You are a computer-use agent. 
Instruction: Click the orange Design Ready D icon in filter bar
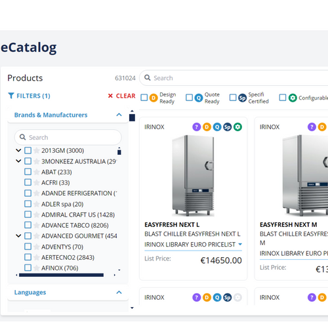tap(154, 98)
